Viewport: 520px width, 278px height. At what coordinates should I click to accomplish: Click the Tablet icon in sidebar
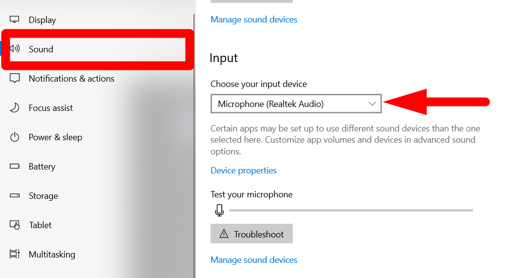[x=15, y=225]
